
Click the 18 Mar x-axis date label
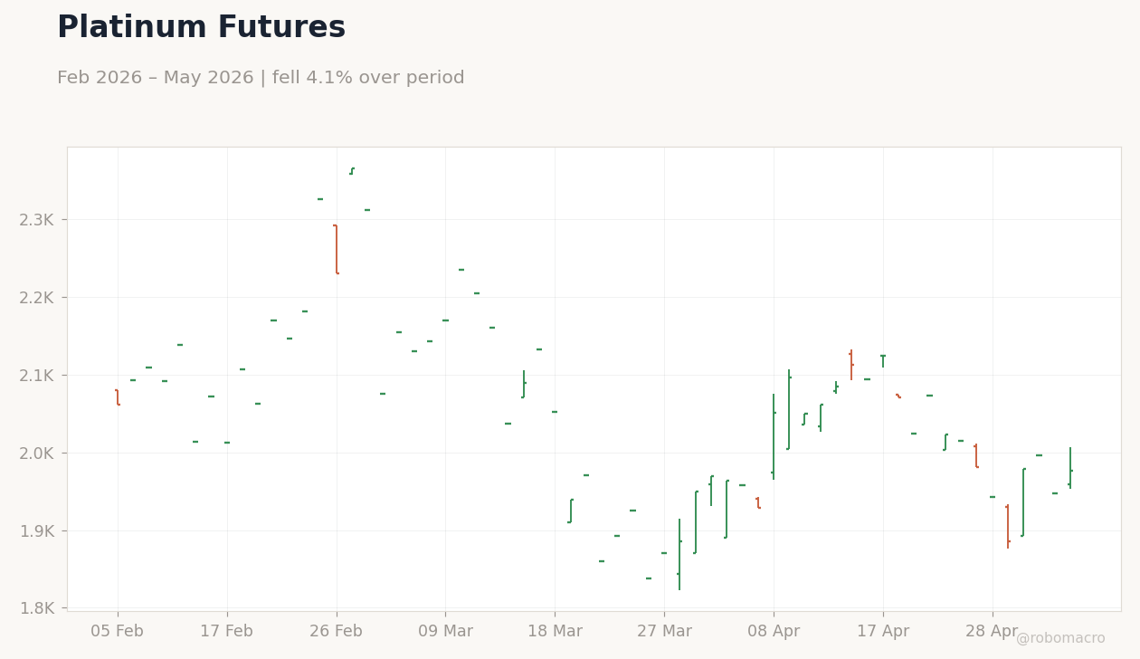click(x=555, y=632)
